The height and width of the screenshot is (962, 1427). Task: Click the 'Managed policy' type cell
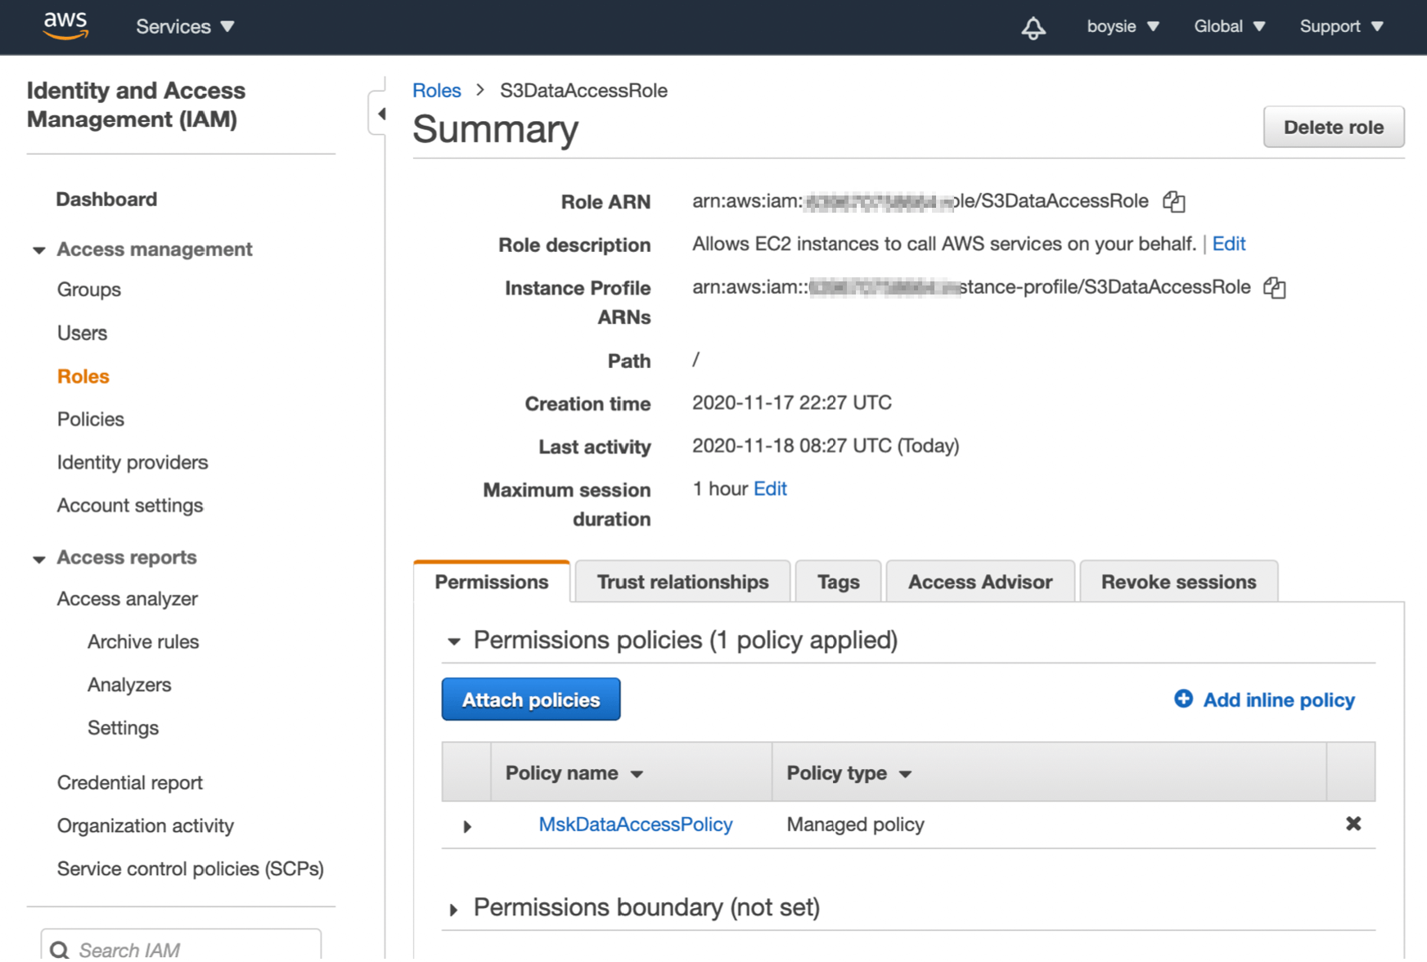point(856,825)
